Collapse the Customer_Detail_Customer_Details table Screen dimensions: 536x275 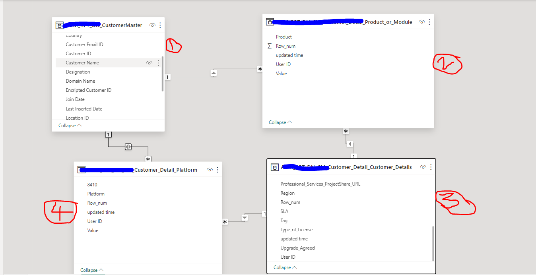(285, 267)
